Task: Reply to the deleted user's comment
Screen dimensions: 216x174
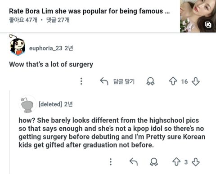Action: 134,162
